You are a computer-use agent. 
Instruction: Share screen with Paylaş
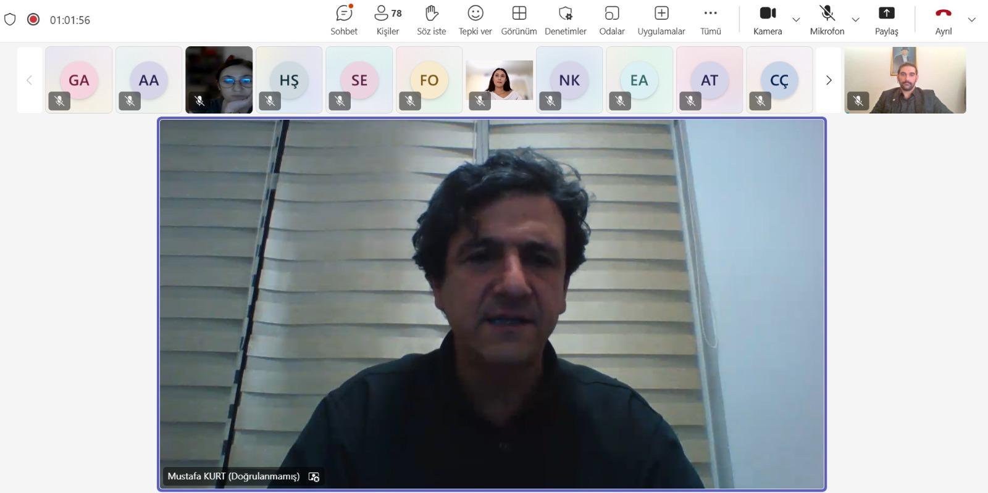tap(886, 20)
